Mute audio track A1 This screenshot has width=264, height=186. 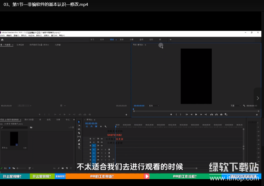click(102, 150)
